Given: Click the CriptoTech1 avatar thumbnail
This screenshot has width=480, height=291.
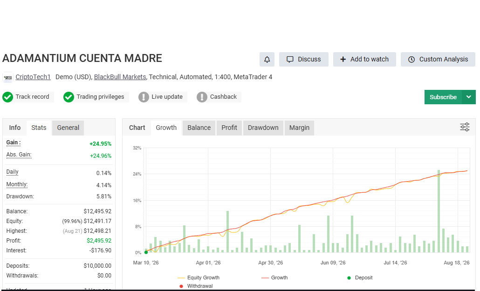Looking at the screenshot, I should tap(8, 77).
